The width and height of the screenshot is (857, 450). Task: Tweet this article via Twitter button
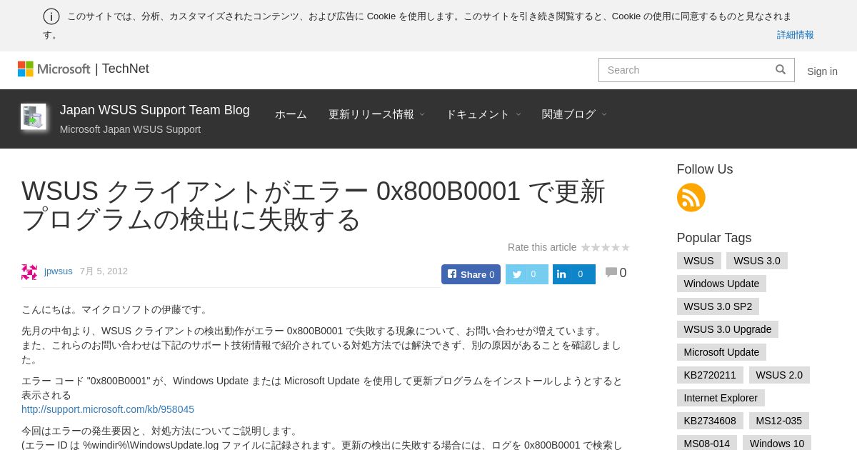527,274
